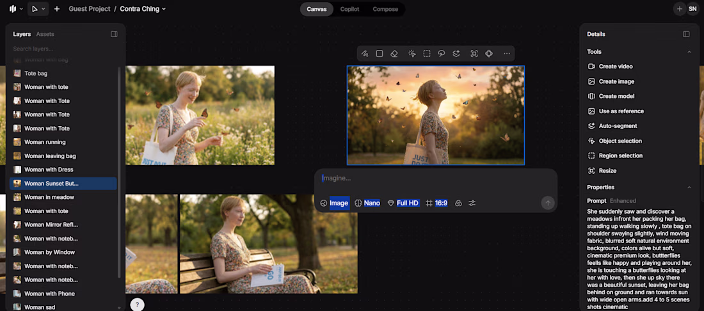Toggle Enhanced prompt view
This screenshot has width=704, height=311.
tap(623, 201)
